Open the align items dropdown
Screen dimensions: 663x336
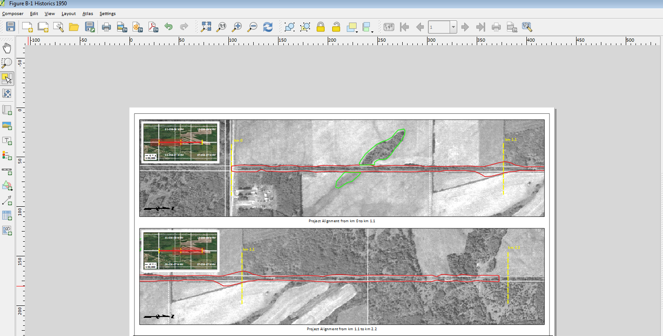(368, 27)
